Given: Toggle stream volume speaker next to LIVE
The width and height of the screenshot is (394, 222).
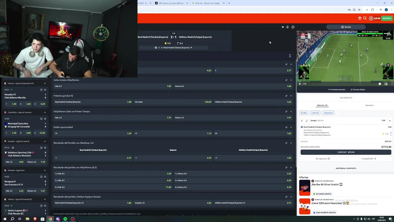Looking at the screenshot, I should click(x=300, y=84).
